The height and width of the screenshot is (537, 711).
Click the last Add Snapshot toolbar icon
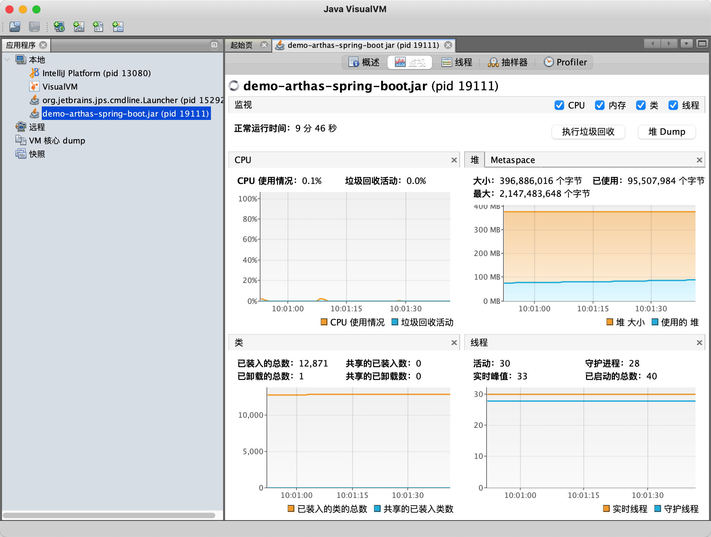(x=118, y=27)
